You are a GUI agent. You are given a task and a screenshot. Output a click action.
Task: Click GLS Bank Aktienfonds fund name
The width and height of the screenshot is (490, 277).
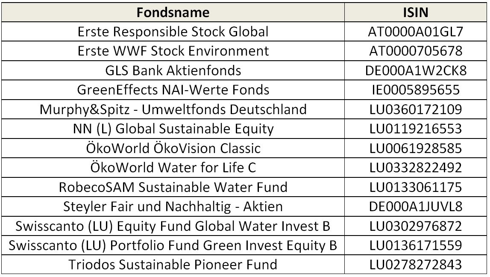coord(173,71)
